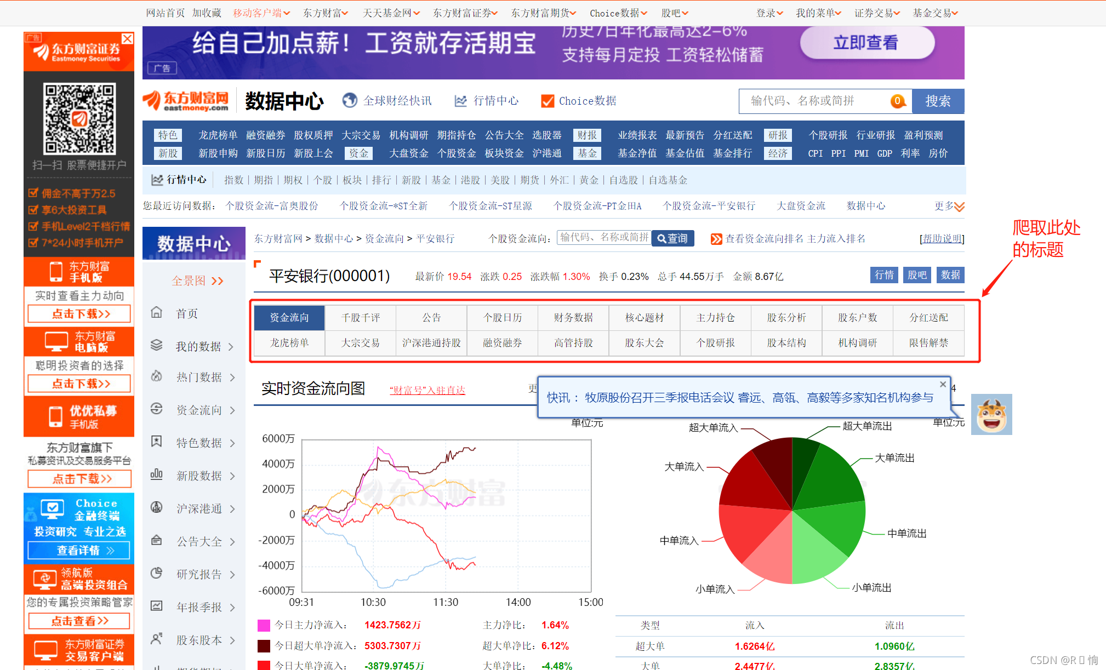
Task: Open the "财富号"入驻直达 link
Action: point(427,390)
